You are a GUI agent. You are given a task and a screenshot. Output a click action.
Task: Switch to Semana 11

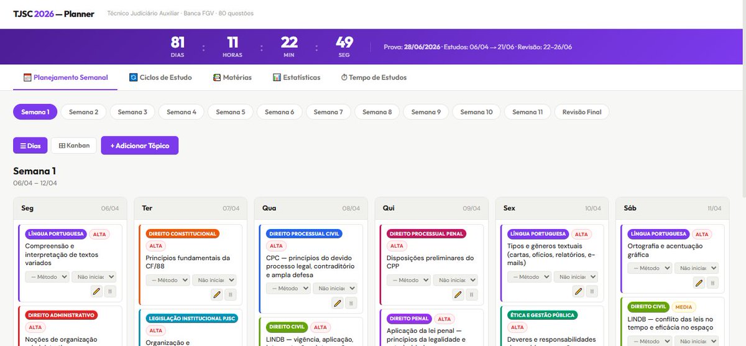(527, 112)
